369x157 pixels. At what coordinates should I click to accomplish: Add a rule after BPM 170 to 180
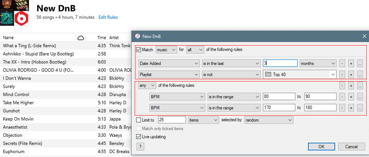(x=351, y=108)
